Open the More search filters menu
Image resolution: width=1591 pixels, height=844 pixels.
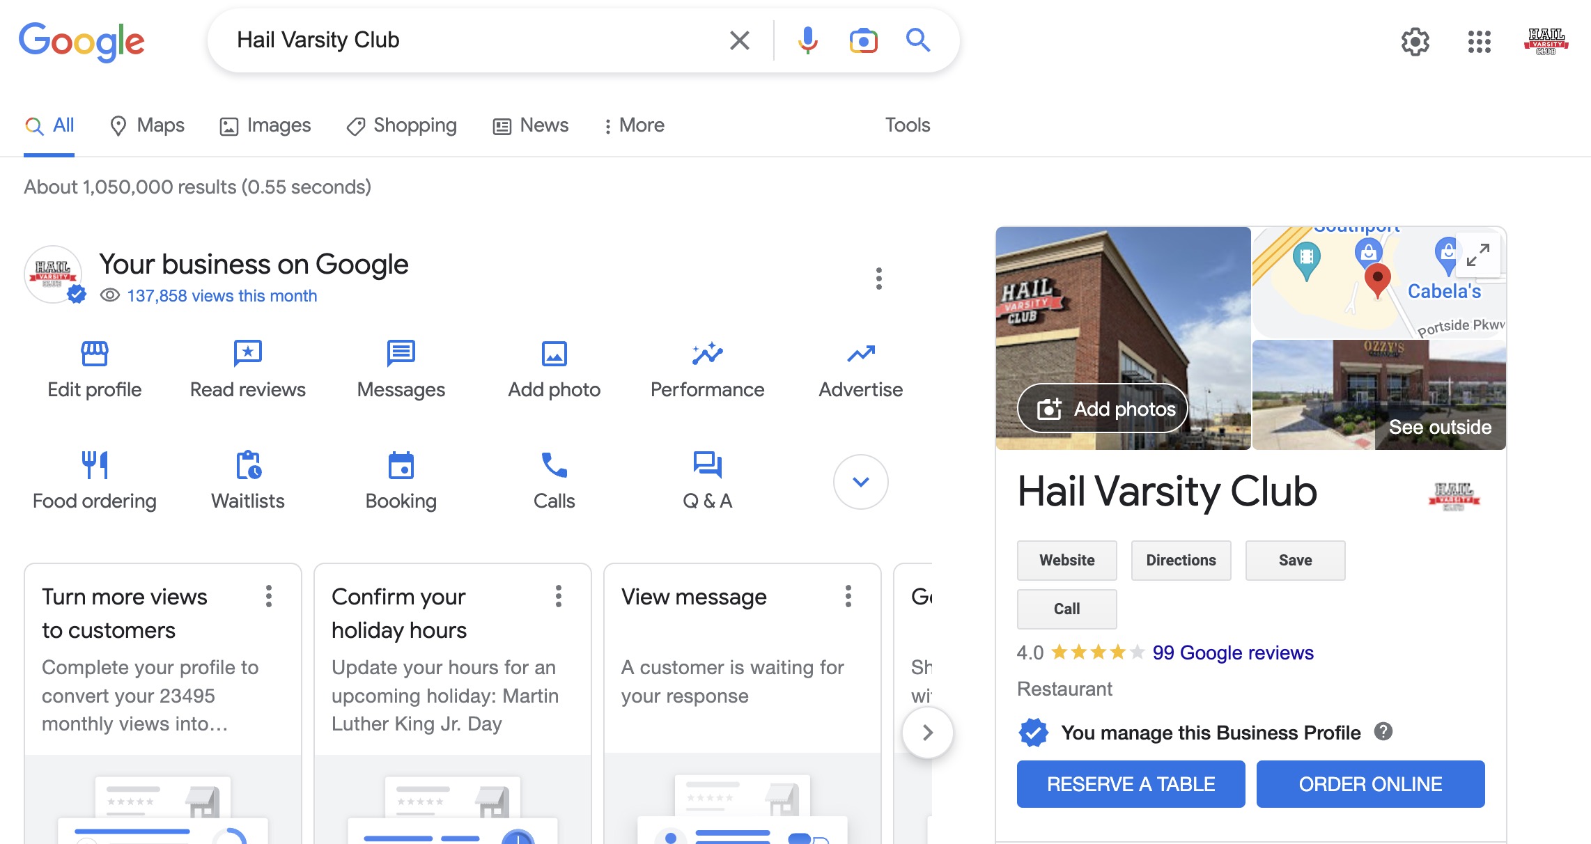634,125
